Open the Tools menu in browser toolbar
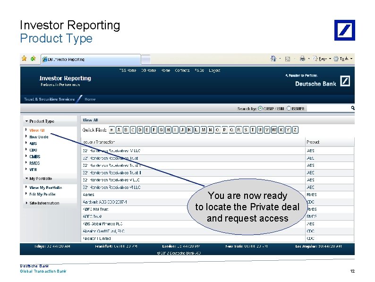Screen dimensions: 375x282 [343, 59]
